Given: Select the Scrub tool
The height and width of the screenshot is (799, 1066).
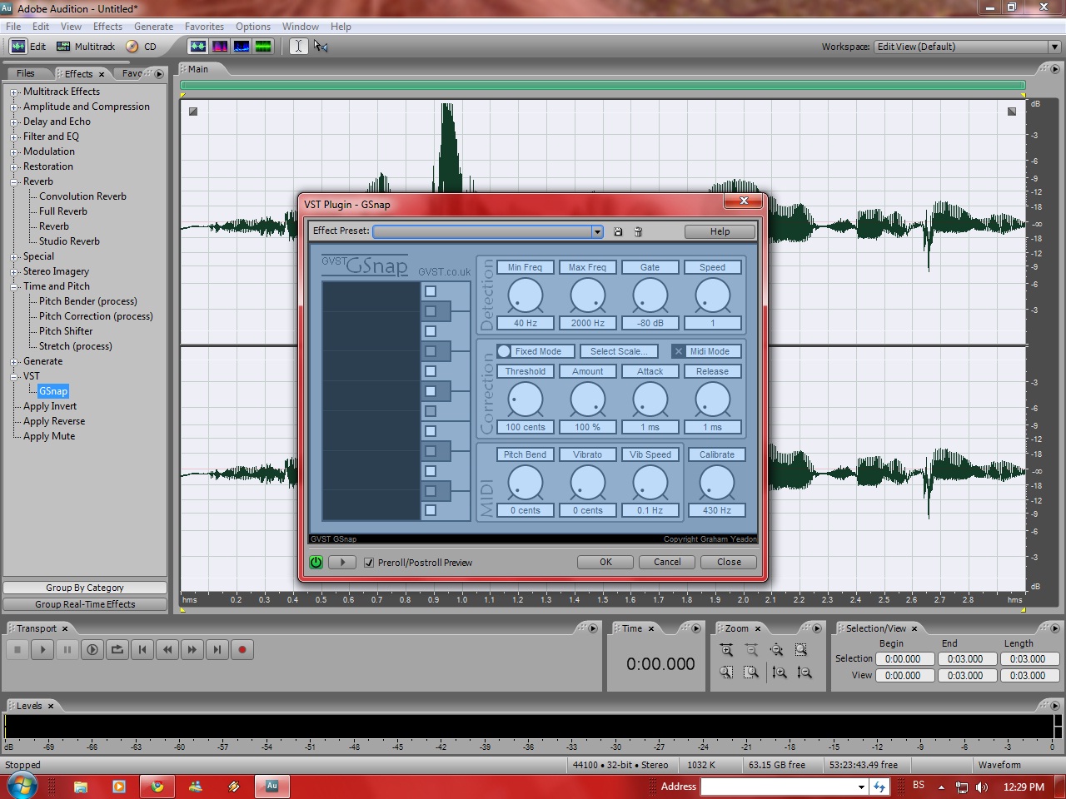Looking at the screenshot, I should tap(321, 47).
